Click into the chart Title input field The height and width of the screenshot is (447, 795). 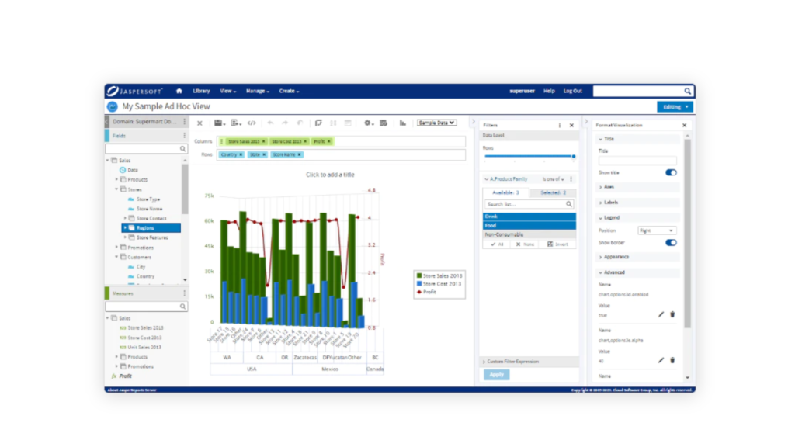pos(637,161)
